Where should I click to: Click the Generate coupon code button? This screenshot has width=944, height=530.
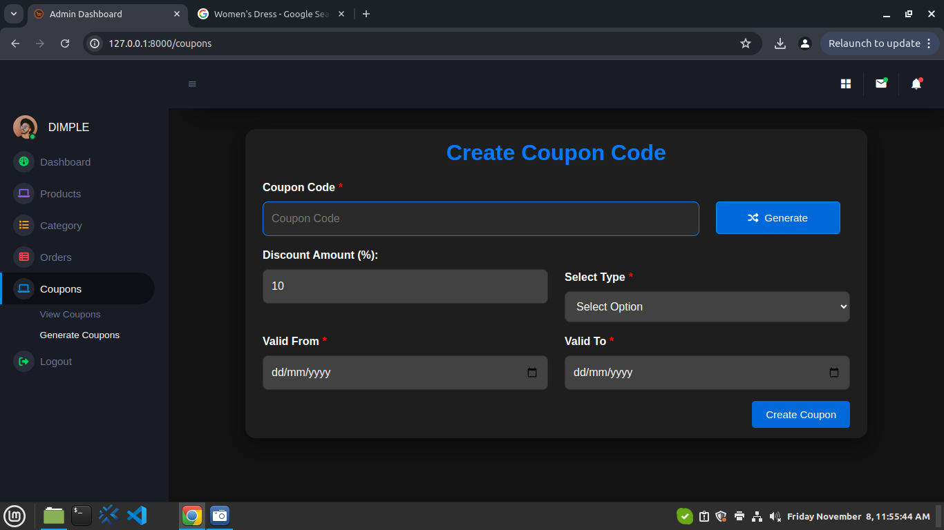click(778, 217)
